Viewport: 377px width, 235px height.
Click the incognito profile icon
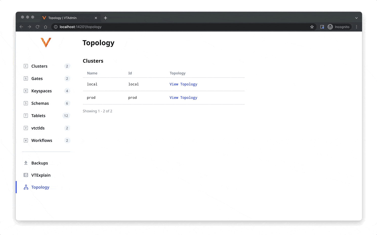[330, 27]
